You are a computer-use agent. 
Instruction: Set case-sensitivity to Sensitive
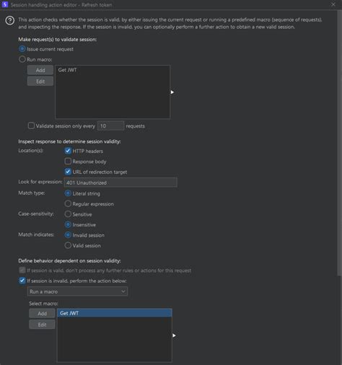point(68,214)
